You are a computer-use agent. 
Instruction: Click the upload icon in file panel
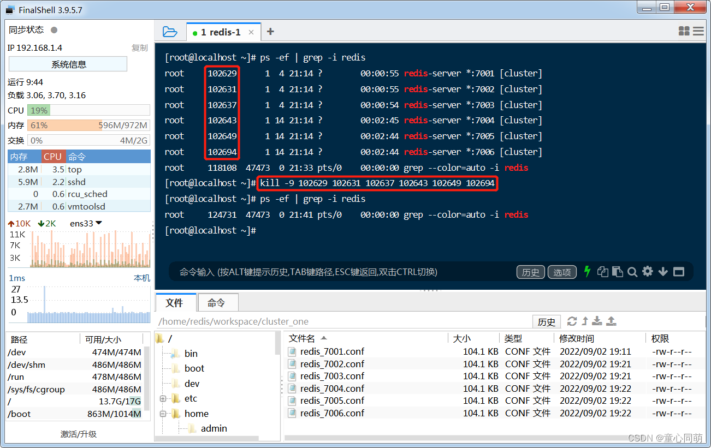pyautogui.click(x=612, y=321)
